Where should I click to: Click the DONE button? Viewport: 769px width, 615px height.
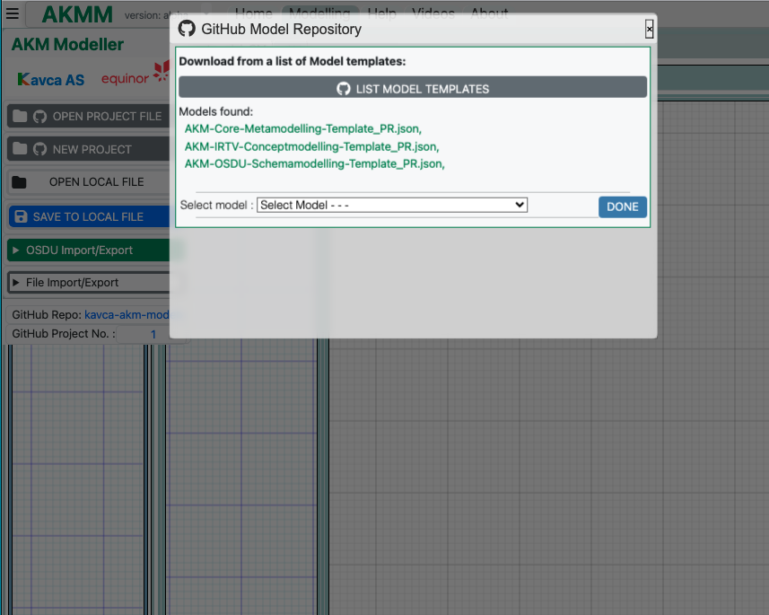tap(623, 206)
